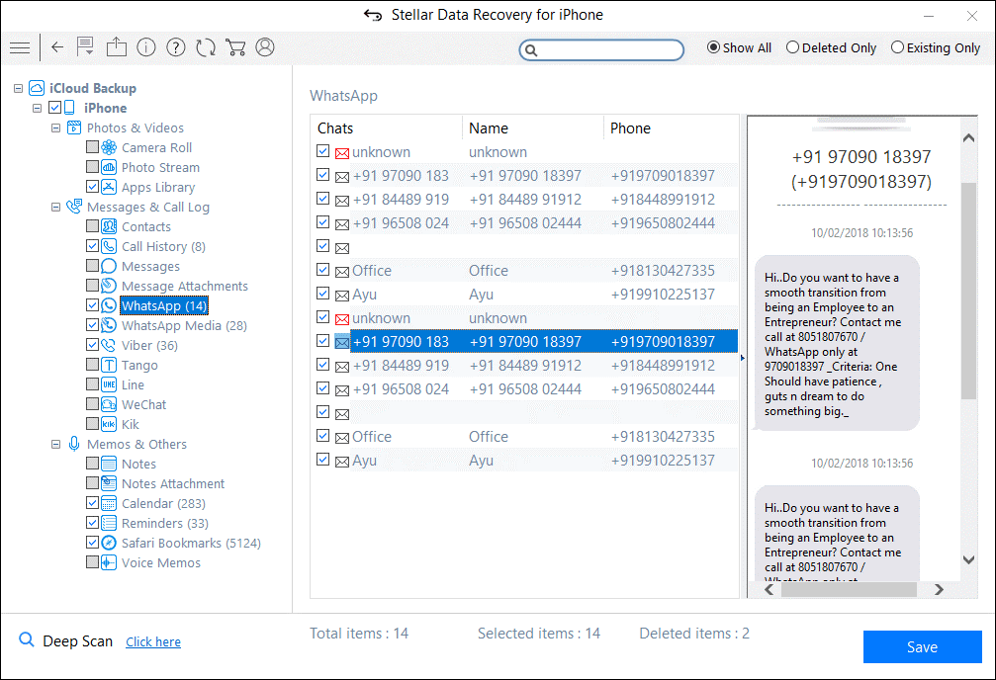Screen dimensions: 996x680
Task: Click the WhatsApp Media icon
Action: (x=109, y=325)
